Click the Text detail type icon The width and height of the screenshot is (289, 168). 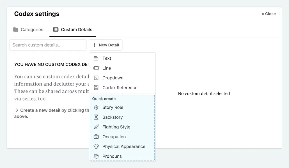(97, 58)
